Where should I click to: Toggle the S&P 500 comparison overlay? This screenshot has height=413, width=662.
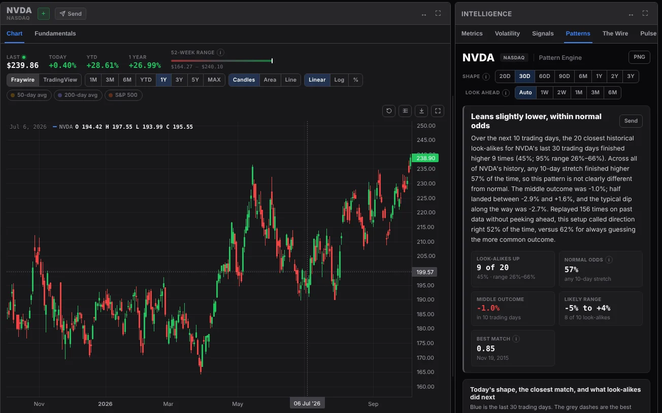pyautogui.click(x=123, y=95)
